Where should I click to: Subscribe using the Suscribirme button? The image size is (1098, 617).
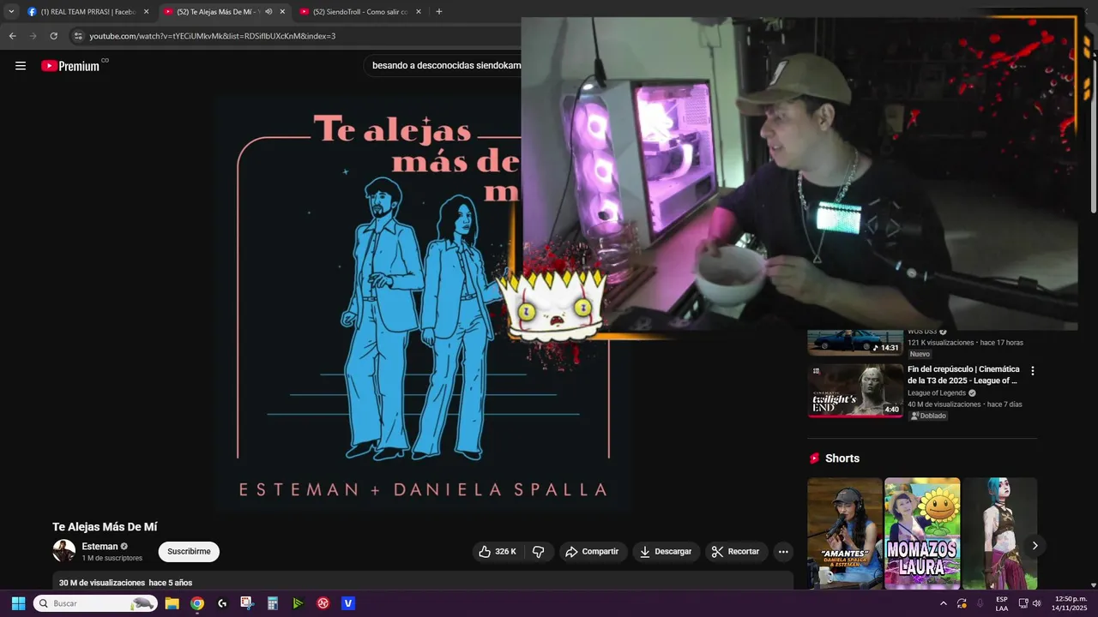[x=189, y=552]
